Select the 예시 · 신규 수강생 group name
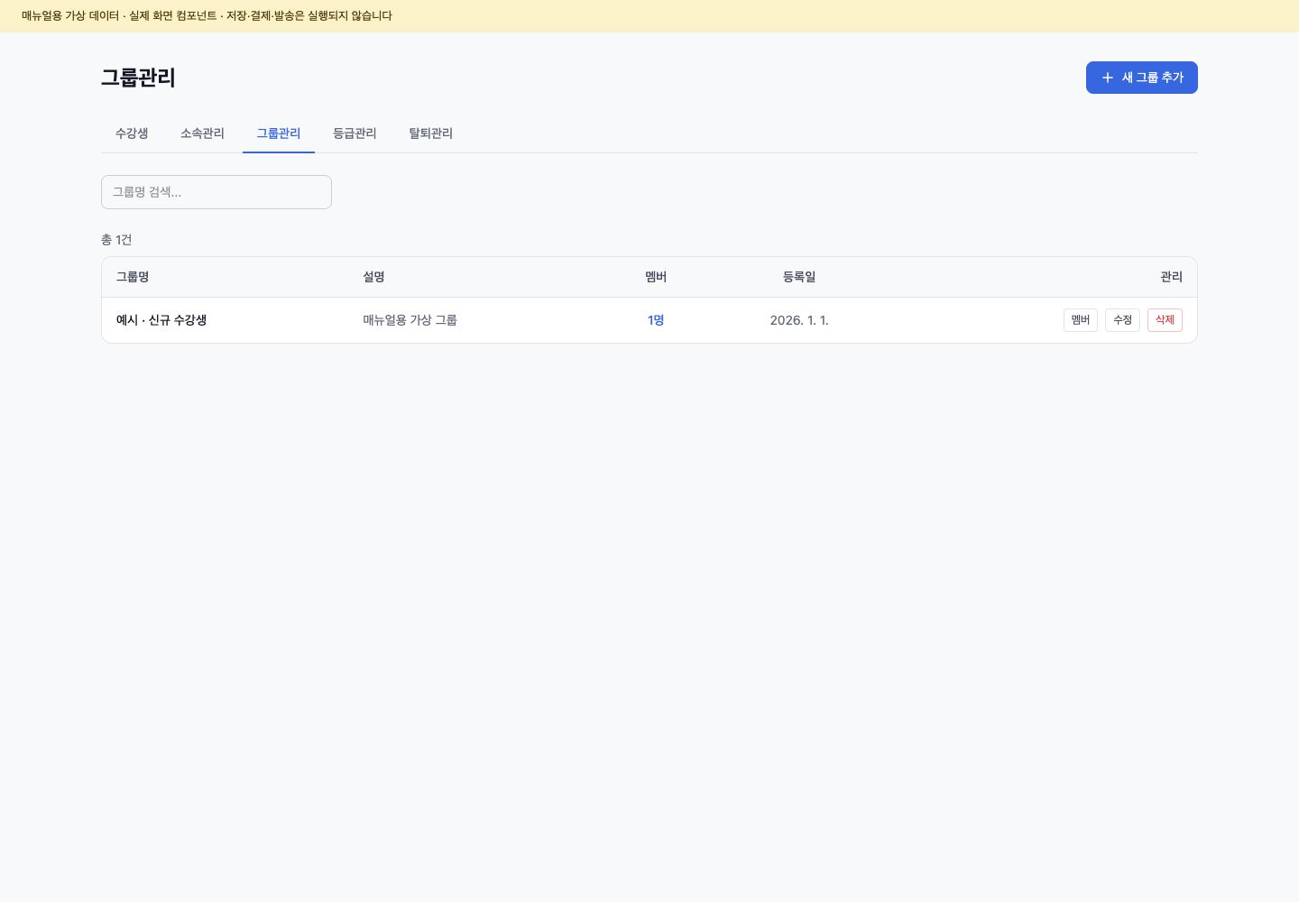 click(161, 320)
